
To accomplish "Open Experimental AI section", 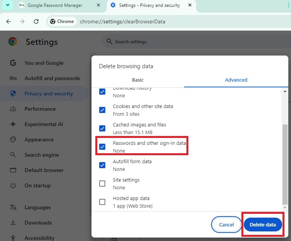I will point(44,124).
